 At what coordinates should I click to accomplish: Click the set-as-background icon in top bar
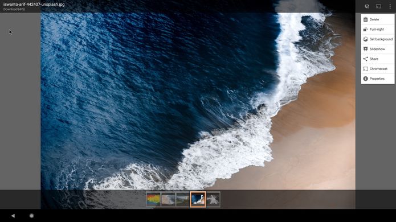click(x=367, y=6)
